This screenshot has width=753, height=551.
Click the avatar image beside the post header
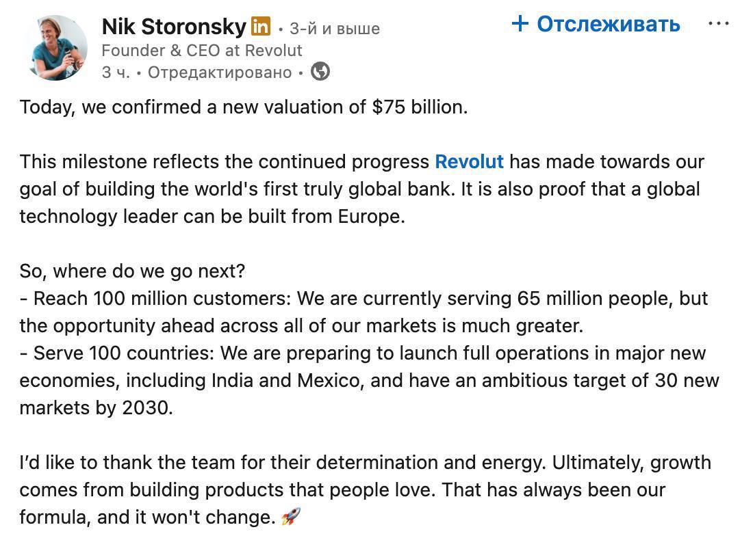(56, 46)
